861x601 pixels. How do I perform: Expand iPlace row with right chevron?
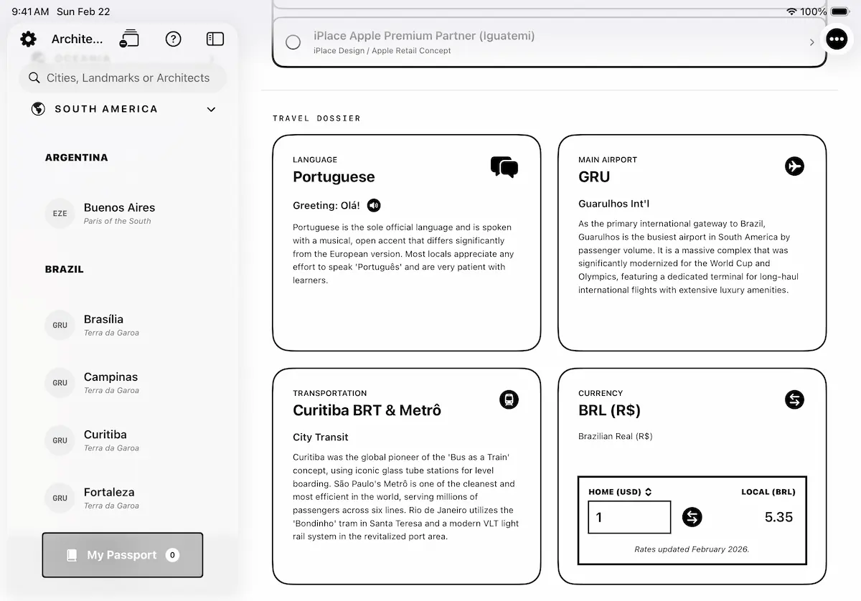pyautogui.click(x=811, y=42)
